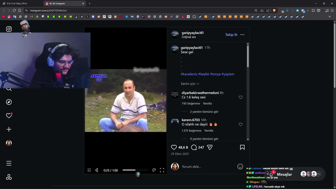Seek on the video progress bar
This screenshot has width=336, height=189.
tap(135, 170)
